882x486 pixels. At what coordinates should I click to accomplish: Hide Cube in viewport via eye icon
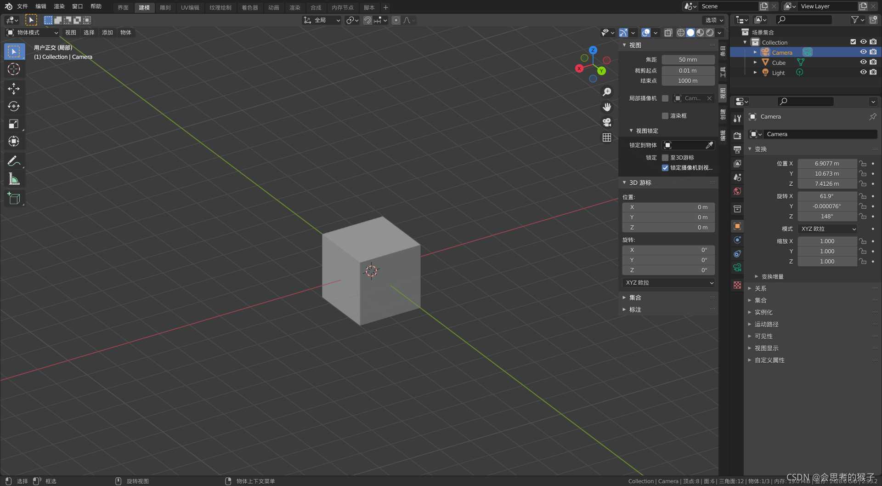point(863,62)
